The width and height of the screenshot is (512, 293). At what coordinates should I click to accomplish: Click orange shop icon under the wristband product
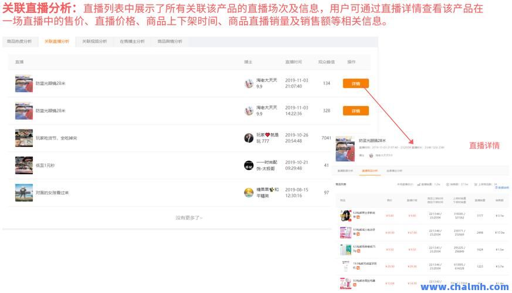point(358,217)
